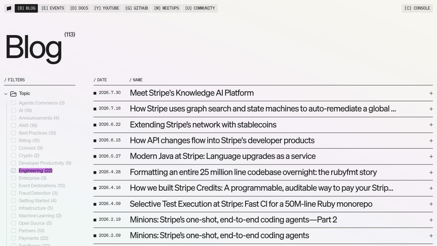This screenshot has height=246, width=437.
Task: Open Modern Java at Stripe post
Action: point(223,156)
